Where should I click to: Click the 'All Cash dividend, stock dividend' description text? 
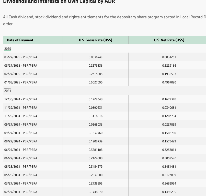click(x=105, y=20)
